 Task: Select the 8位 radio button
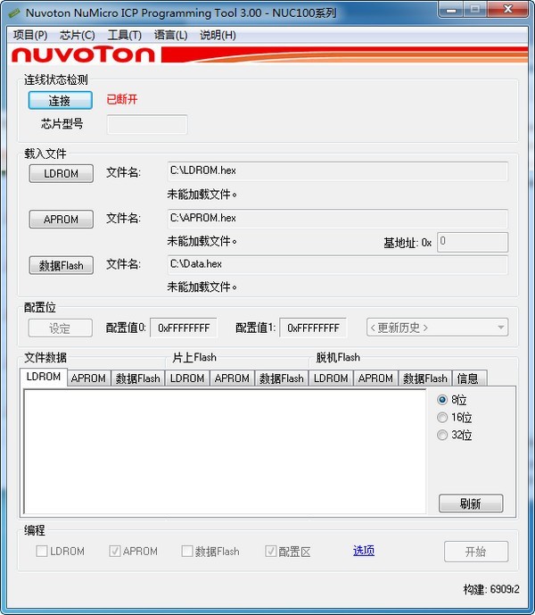tap(442, 400)
